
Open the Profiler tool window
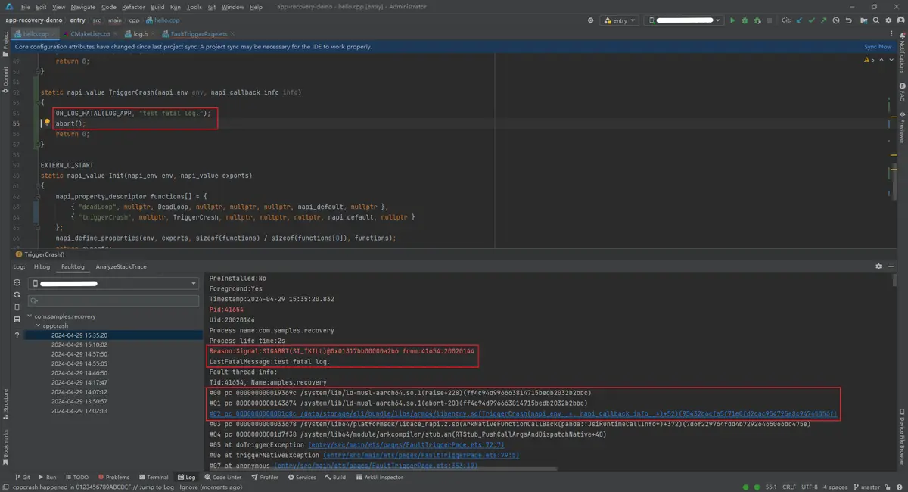point(265,477)
